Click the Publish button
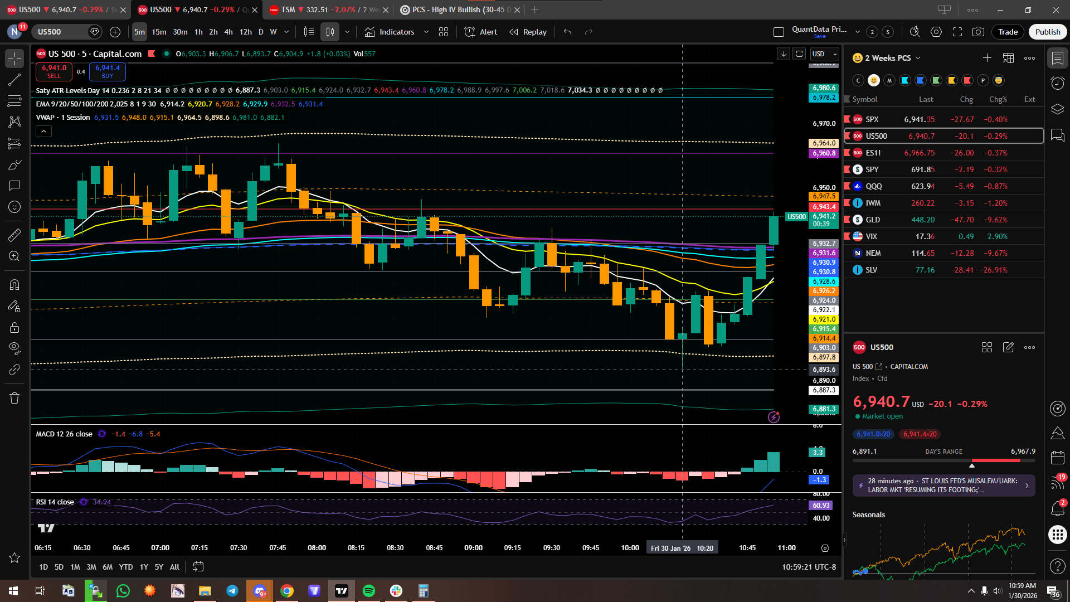 pos(1047,32)
